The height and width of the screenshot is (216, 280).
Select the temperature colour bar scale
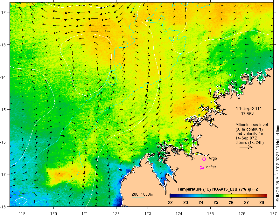click(x=218, y=196)
